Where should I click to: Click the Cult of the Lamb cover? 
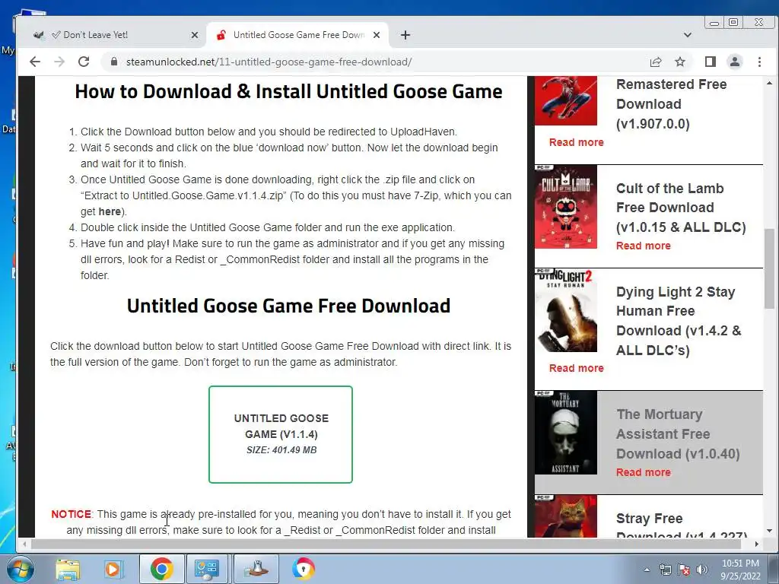click(x=566, y=207)
